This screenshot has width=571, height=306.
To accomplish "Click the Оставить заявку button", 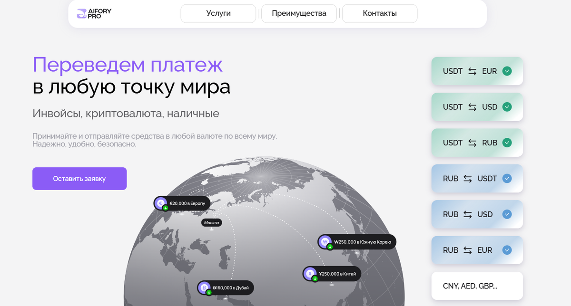I will pos(79,178).
